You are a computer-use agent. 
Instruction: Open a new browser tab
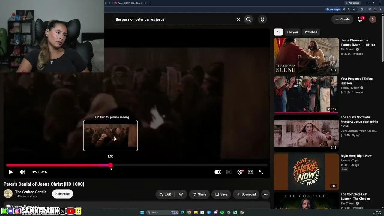point(151,3)
